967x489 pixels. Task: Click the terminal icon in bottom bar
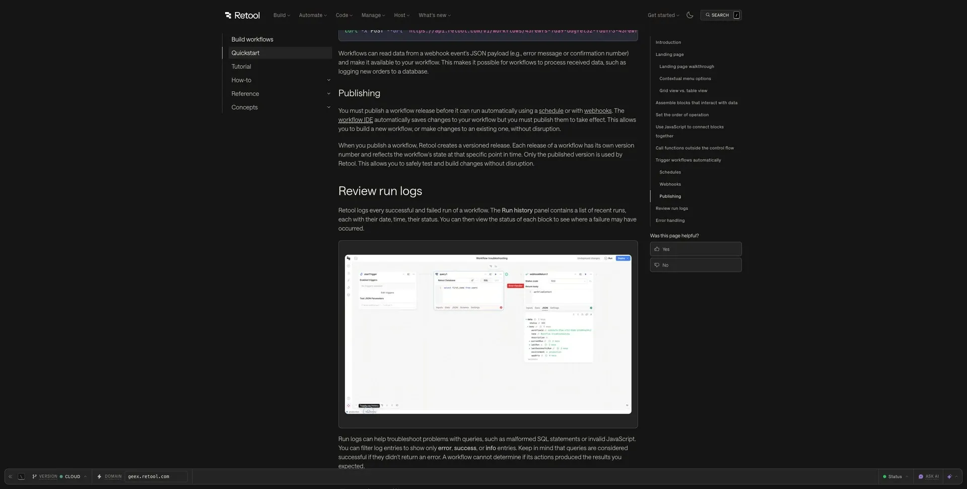click(21, 476)
